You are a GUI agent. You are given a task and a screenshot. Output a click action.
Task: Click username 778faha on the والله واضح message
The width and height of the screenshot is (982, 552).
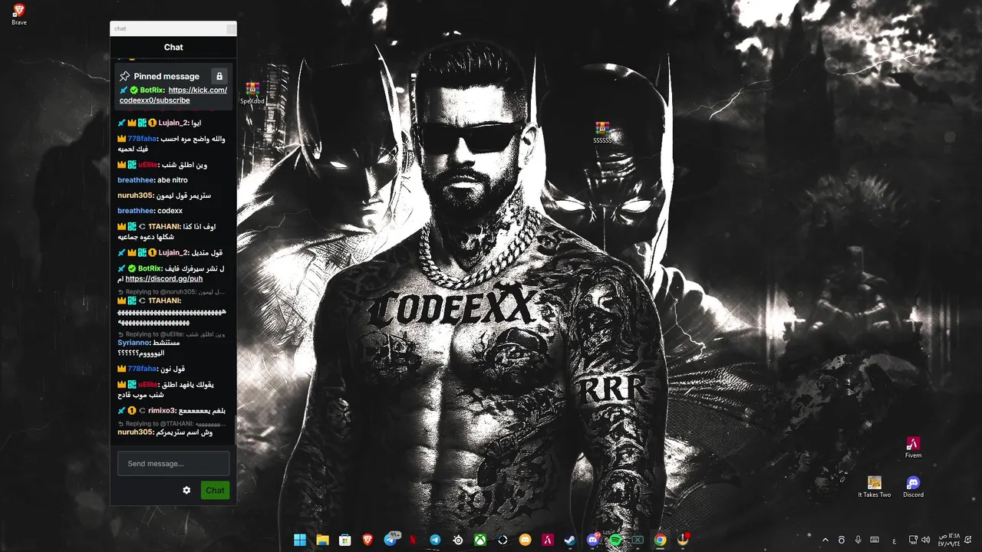coord(142,139)
